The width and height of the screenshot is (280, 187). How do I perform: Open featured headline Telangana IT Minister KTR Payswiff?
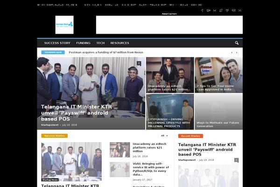tap(77, 113)
